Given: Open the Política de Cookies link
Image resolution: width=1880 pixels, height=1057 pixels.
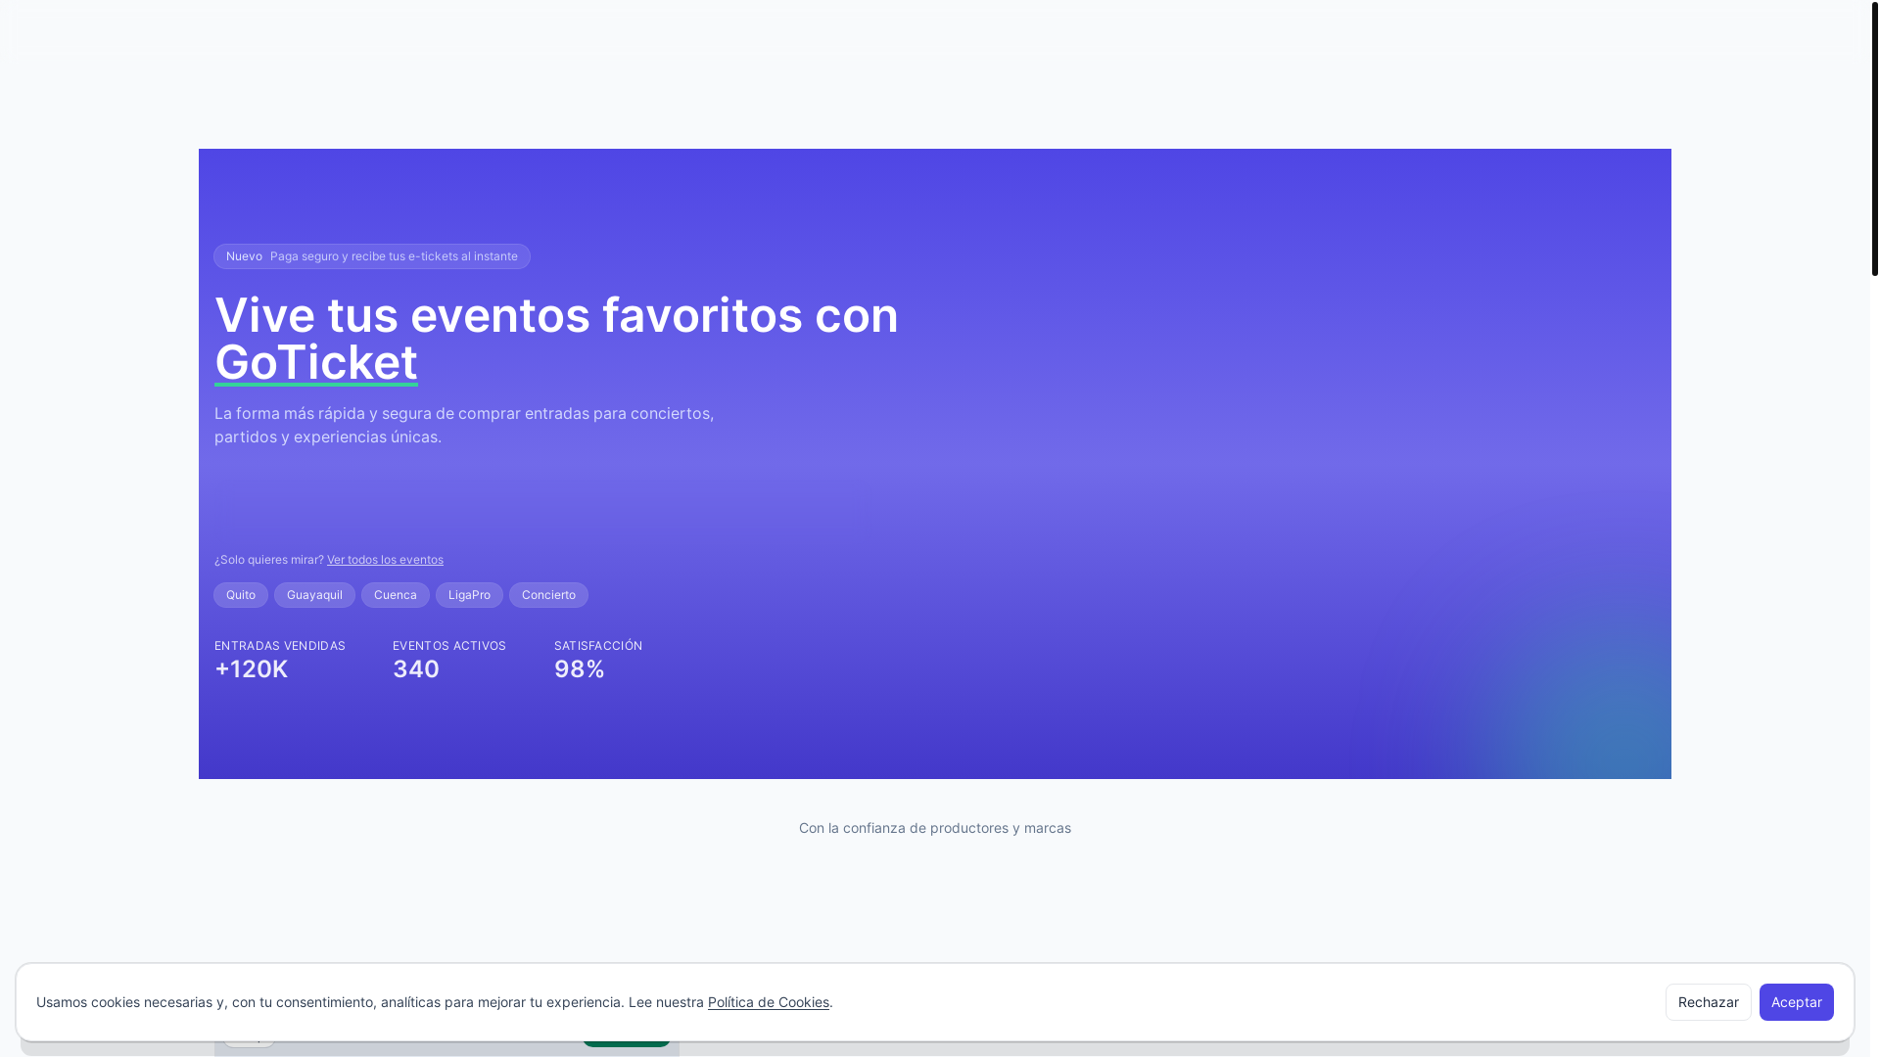Looking at the screenshot, I should (769, 1002).
